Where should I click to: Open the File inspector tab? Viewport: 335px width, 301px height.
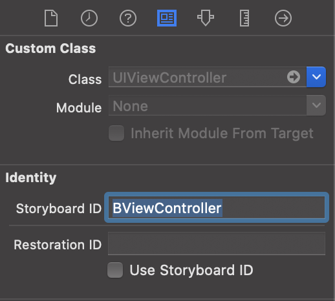tap(51, 18)
